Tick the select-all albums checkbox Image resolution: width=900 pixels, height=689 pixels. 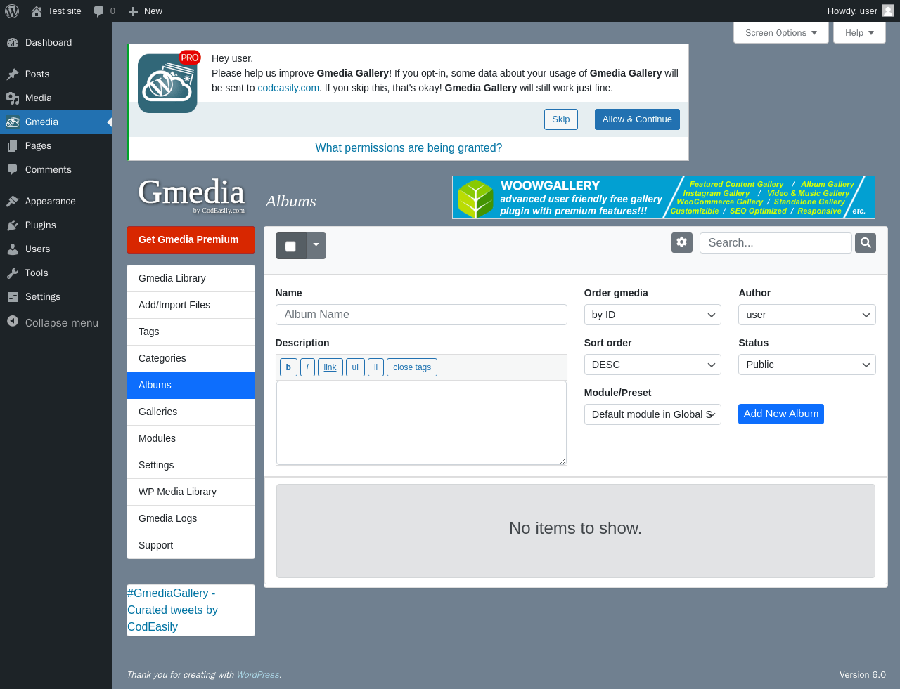pos(290,246)
